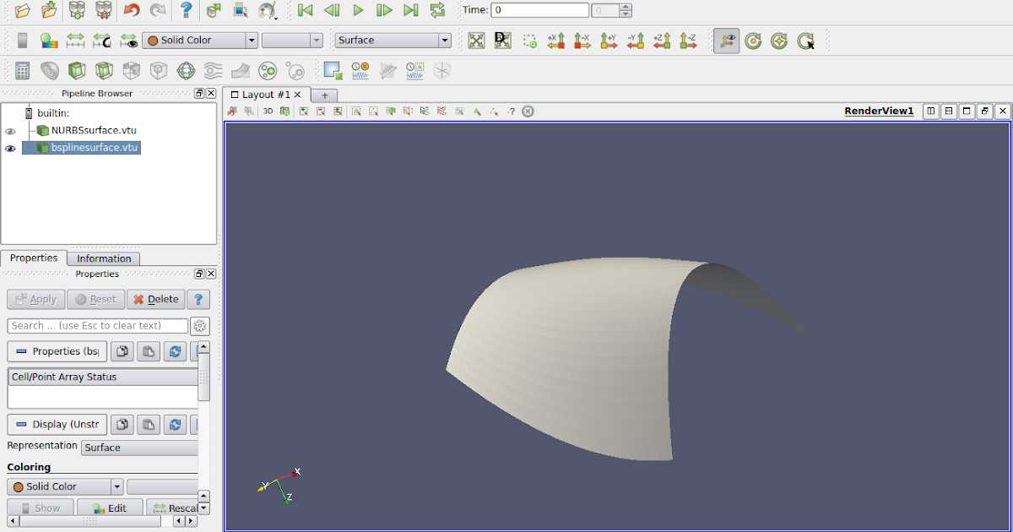
Task: Add a Slice filter
Action: (103, 71)
